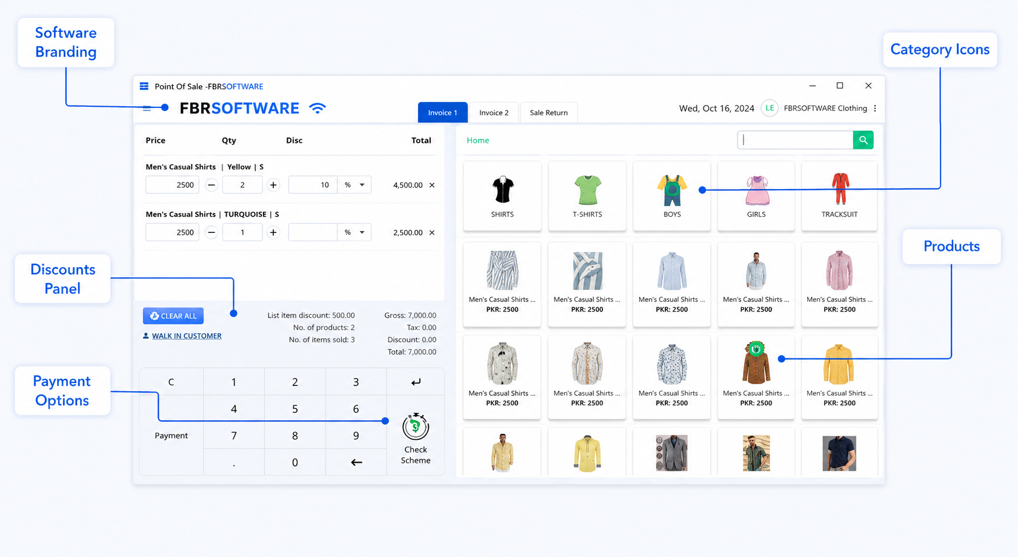
Task: Click the CLEAR ALL button
Action: click(173, 316)
